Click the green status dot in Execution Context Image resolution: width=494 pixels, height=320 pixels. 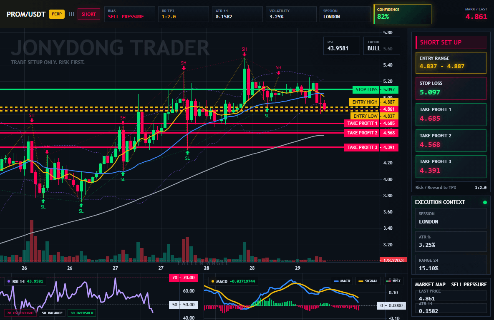[x=485, y=202]
